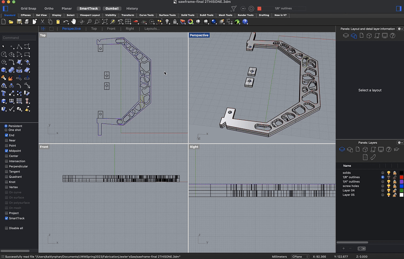Viewport: 404px width, 259px height.
Task: Unlock the 1/4" outlines layer
Action: (394, 182)
